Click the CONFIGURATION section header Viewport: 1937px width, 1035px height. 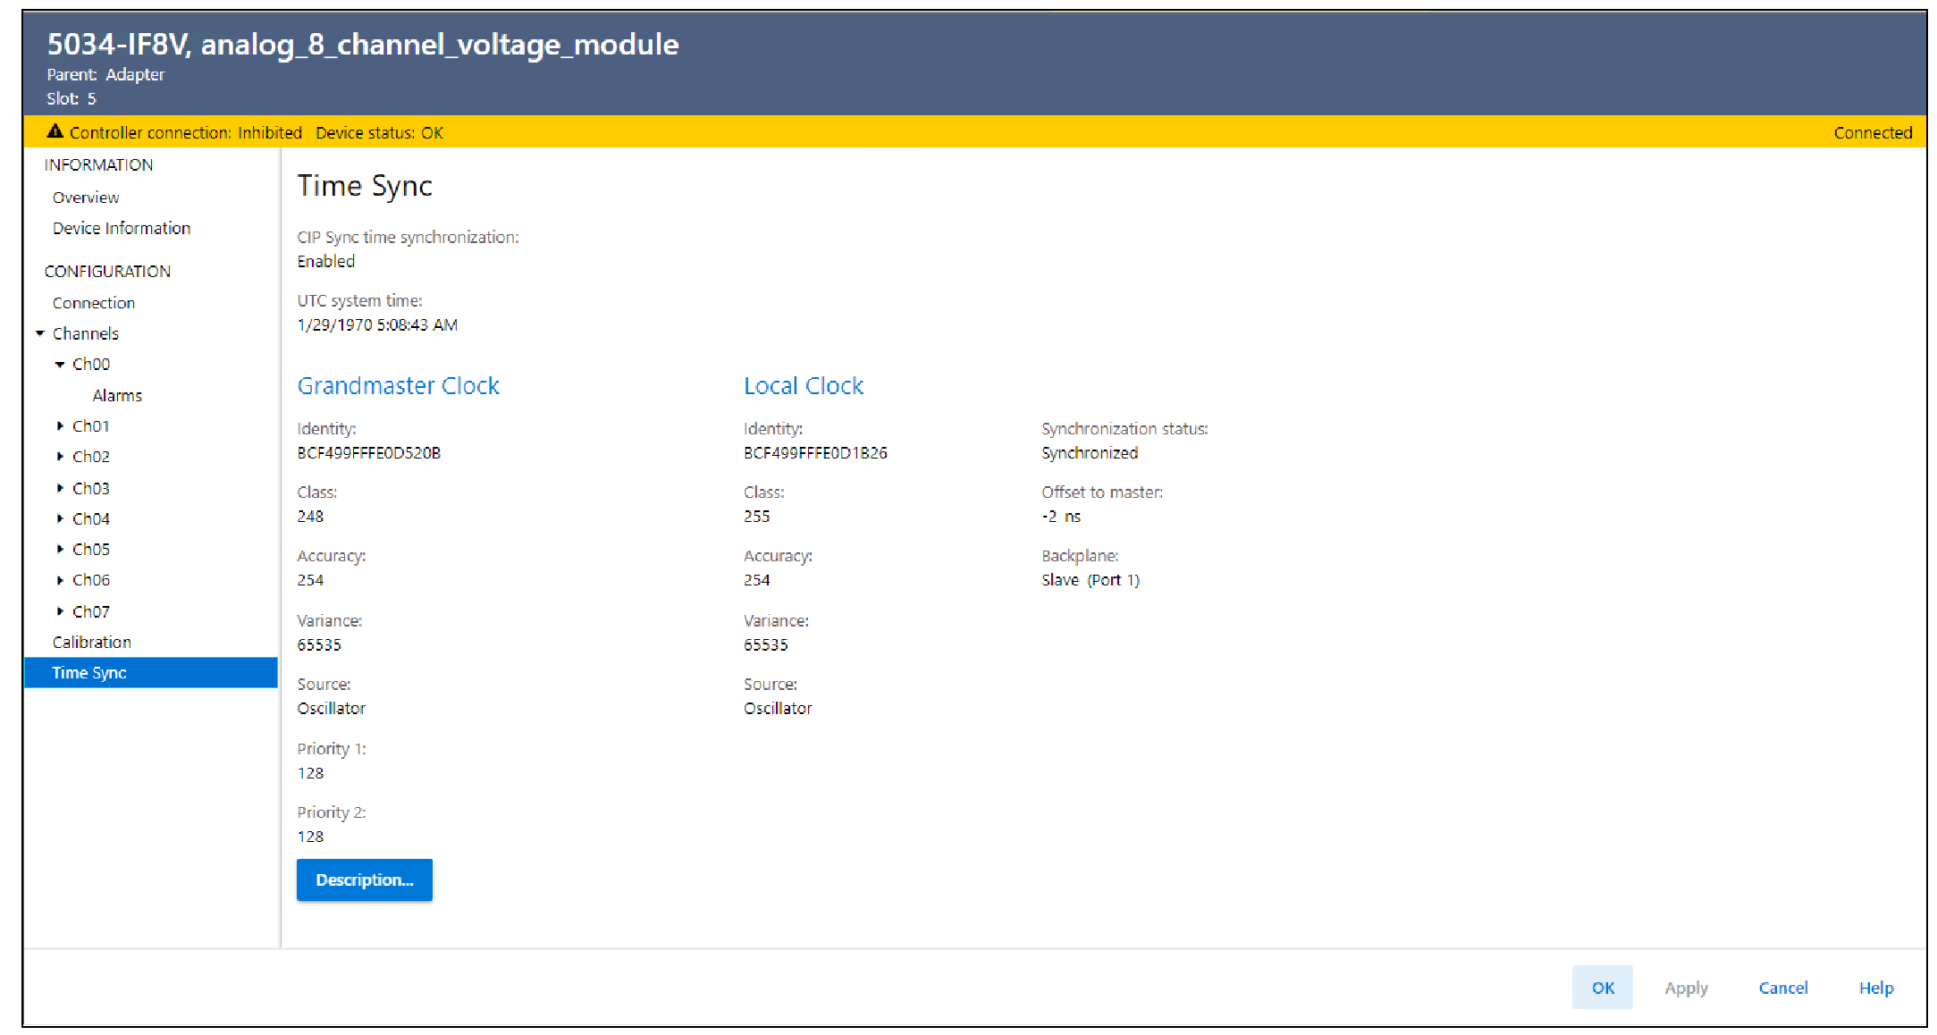pyautogui.click(x=107, y=271)
